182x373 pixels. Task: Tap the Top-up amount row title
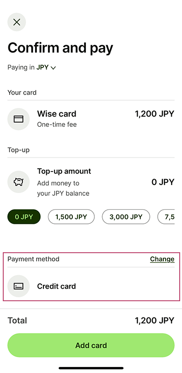[64, 171]
